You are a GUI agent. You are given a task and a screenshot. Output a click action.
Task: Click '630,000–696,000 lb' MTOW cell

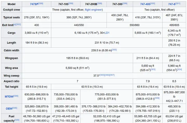37,97
